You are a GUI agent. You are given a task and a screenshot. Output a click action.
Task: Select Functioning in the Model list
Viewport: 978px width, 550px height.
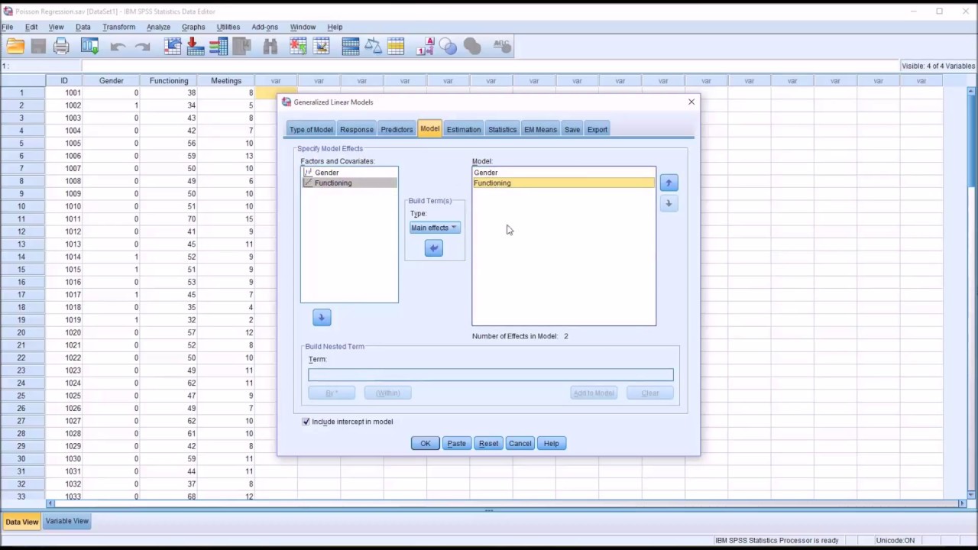click(x=564, y=183)
